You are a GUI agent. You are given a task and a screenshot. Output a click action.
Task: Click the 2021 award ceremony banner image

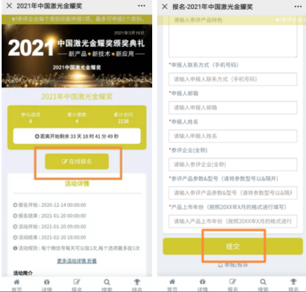point(77,56)
